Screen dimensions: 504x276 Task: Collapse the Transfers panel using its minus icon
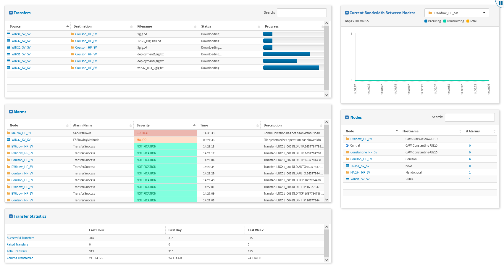11,13
